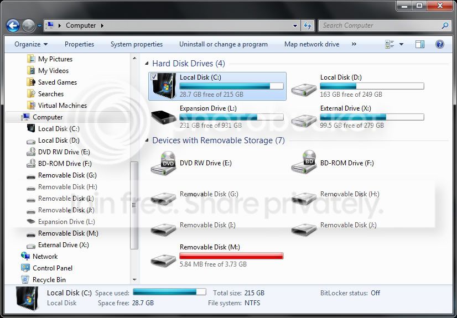
Task: Select the Removable Disk (H:) icon in main pane
Action: (x=304, y=198)
